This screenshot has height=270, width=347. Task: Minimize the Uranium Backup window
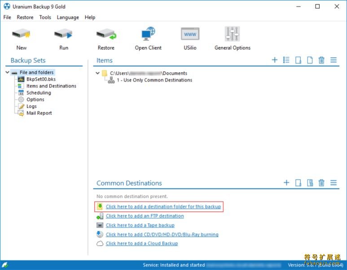(299, 6)
